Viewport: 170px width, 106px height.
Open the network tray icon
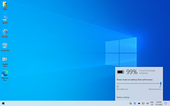[143, 103]
